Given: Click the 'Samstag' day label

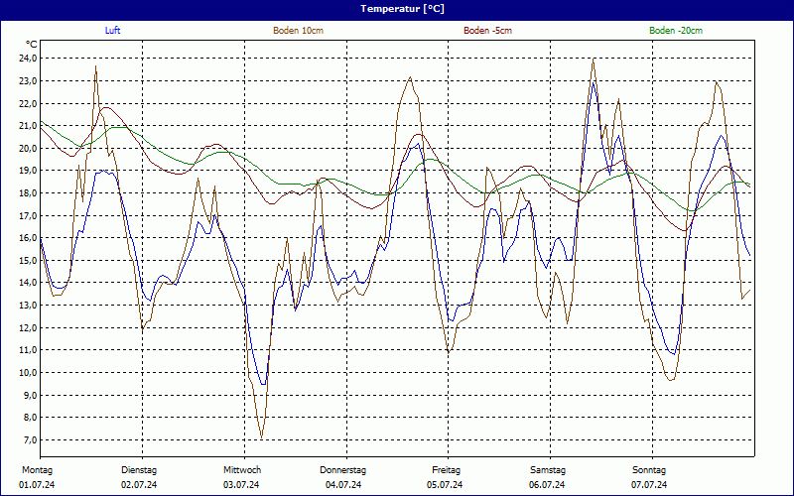Looking at the screenshot, I should (x=548, y=470).
